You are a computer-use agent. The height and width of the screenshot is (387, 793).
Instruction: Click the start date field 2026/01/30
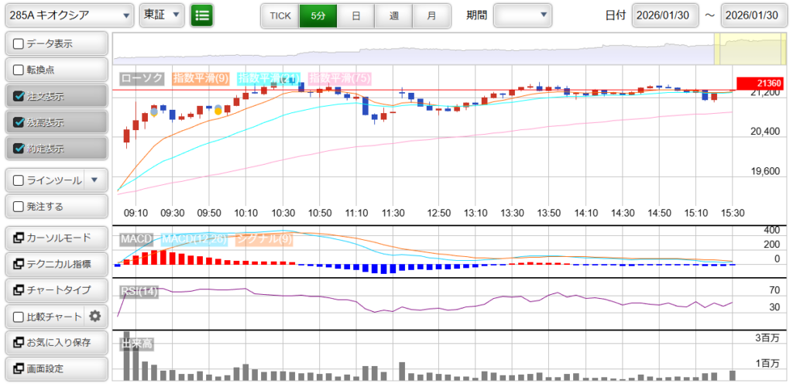(x=664, y=15)
